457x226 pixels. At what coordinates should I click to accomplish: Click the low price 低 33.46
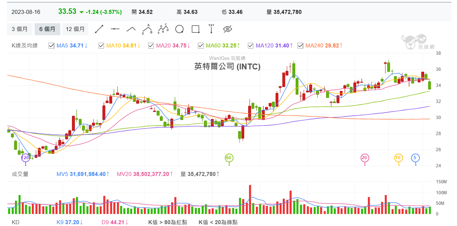click(232, 12)
